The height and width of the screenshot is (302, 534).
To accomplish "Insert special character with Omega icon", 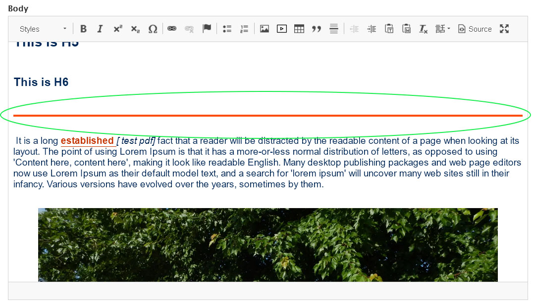I will 153,29.
